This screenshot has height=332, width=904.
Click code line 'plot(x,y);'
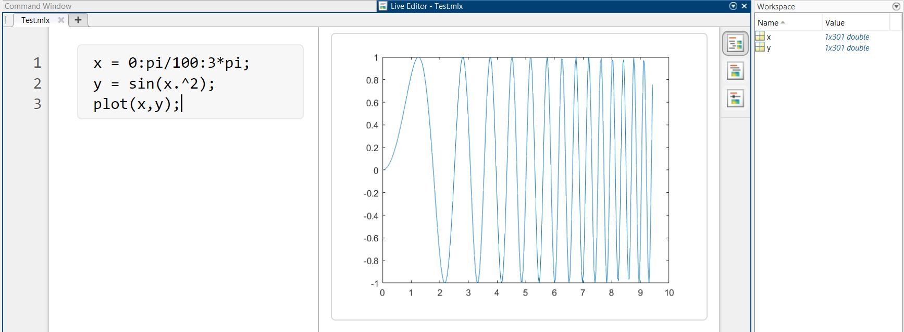pyautogui.click(x=137, y=104)
